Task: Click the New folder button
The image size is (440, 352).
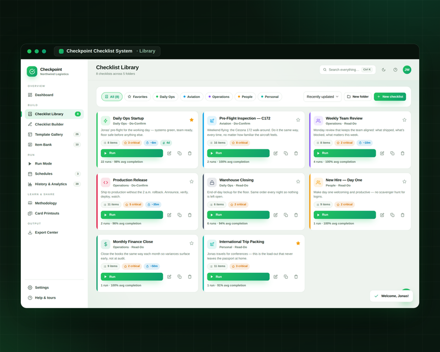Action: 358,97
